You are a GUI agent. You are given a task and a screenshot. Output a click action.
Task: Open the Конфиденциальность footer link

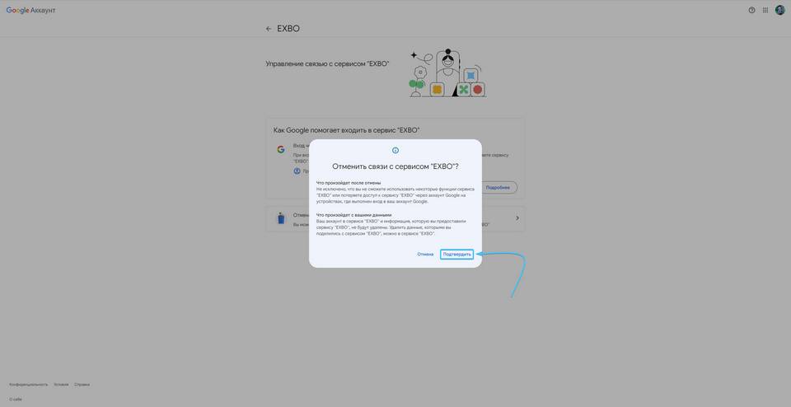coord(28,384)
